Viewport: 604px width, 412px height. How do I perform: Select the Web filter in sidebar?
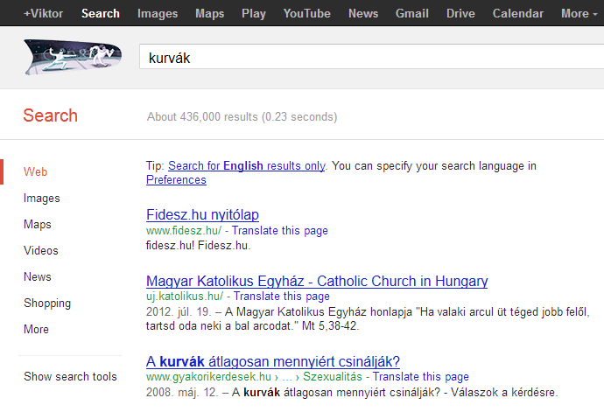click(x=35, y=171)
